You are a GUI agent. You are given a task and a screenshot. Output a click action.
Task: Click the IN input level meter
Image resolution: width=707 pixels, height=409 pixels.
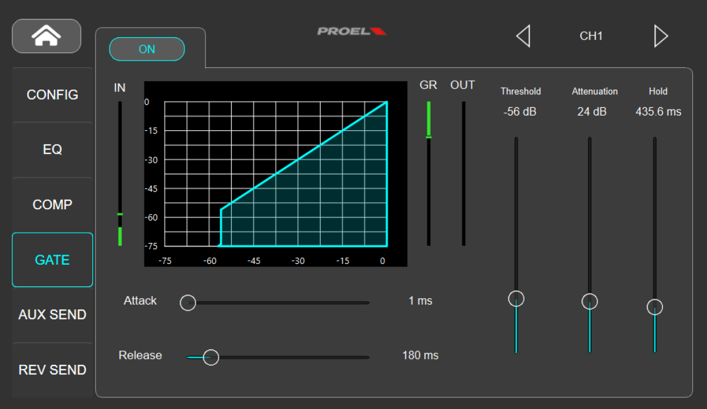[120, 173]
